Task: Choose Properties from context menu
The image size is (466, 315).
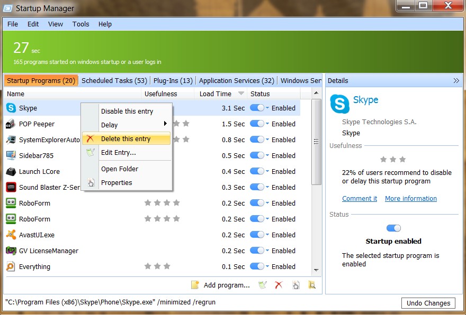Action: tap(127, 182)
